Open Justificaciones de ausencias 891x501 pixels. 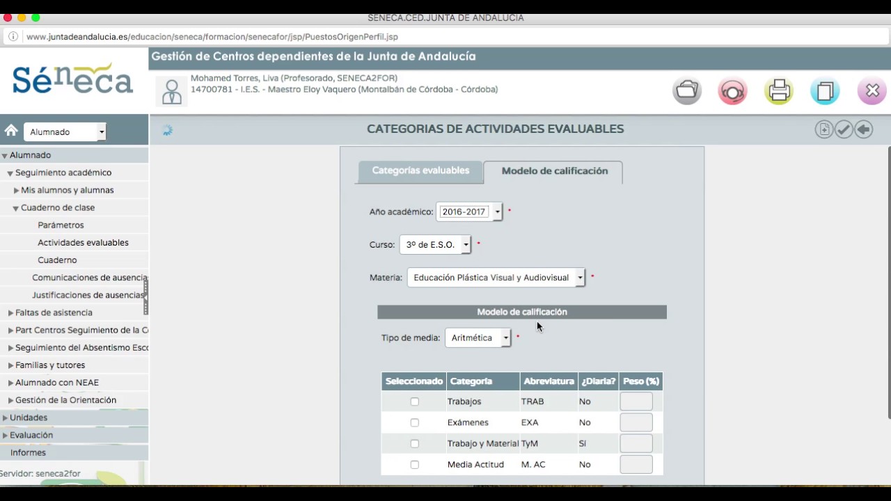[88, 295]
